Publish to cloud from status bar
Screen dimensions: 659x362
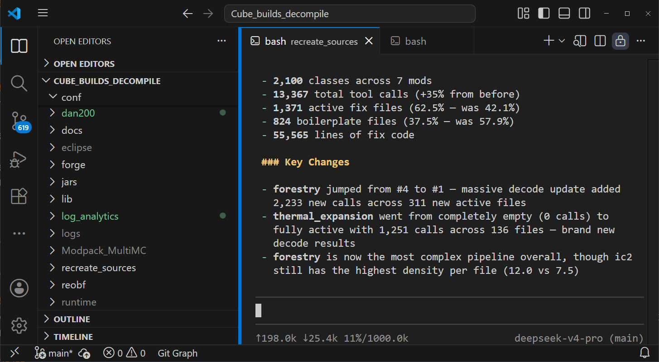coord(84,353)
